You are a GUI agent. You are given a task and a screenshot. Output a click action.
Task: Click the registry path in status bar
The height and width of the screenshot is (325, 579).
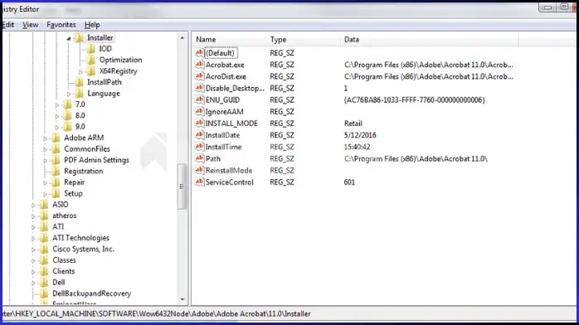pyautogui.click(x=157, y=314)
